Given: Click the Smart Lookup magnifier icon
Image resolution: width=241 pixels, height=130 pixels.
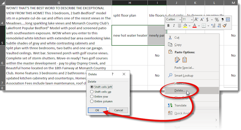Looking at the screenshot, I should point(170,75).
